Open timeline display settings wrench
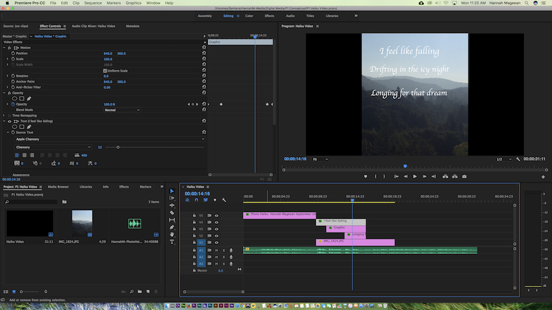 224,200
